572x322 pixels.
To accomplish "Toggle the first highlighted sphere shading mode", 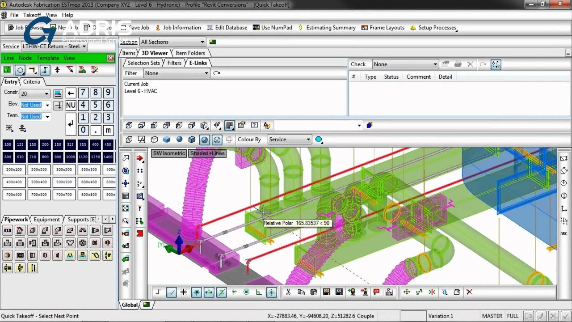I will (x=204, y=140).
